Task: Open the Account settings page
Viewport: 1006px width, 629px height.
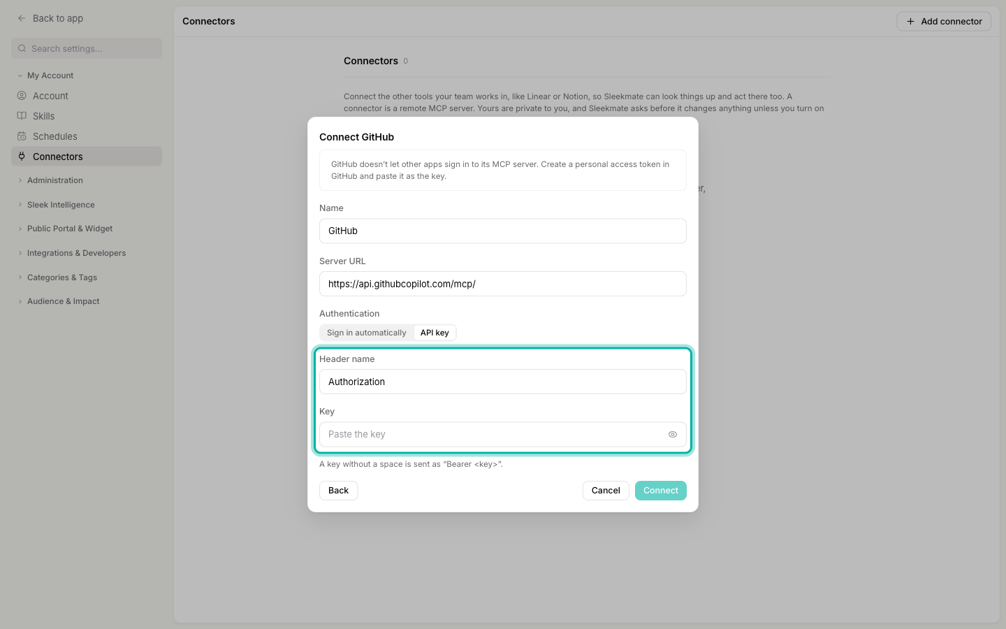Action: click(x=87, y=96)
